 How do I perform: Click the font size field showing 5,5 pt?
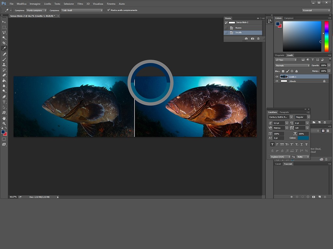279,123
